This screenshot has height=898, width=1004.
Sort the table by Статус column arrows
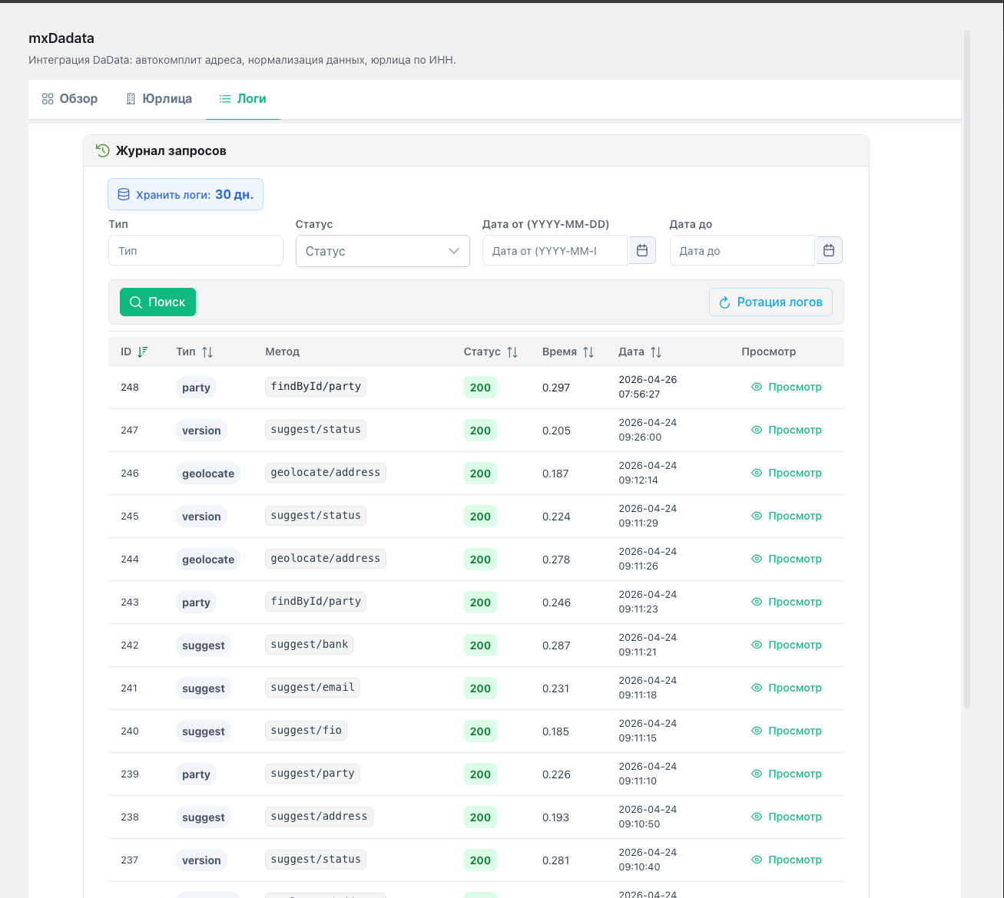(512, 352)
